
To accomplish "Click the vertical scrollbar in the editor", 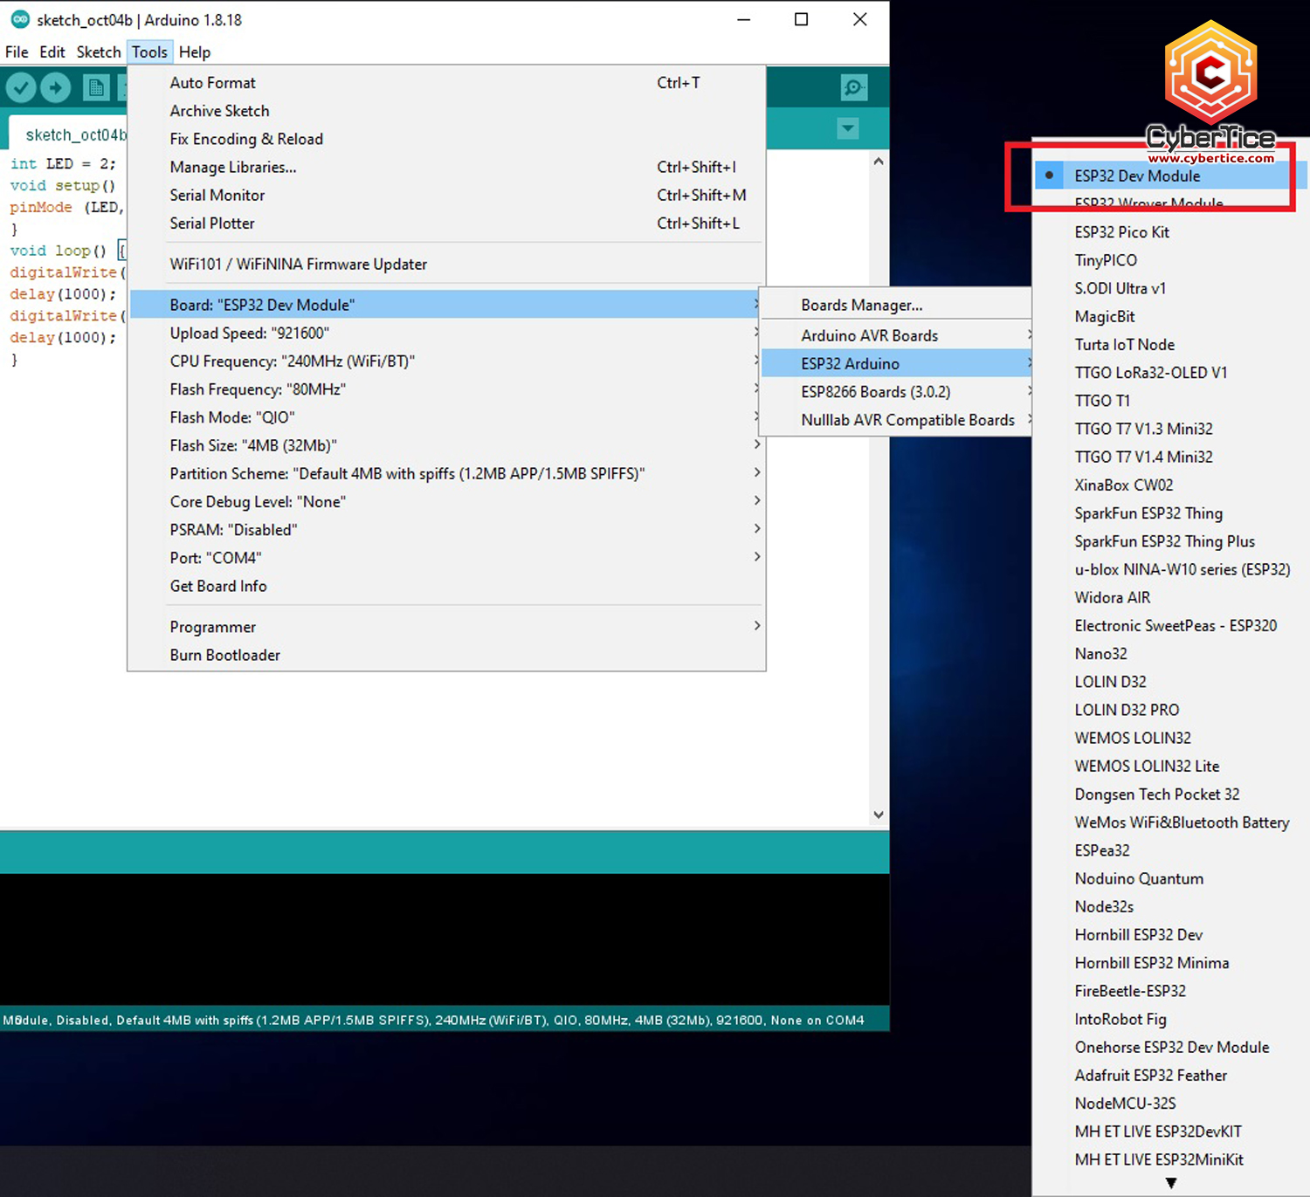I will pos(879,480).
